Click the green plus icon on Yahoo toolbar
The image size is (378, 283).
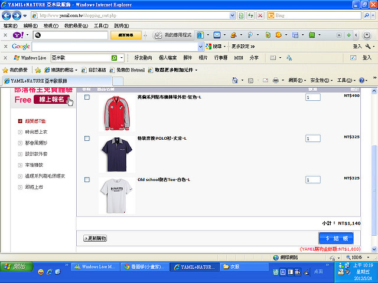coord(348,35)
